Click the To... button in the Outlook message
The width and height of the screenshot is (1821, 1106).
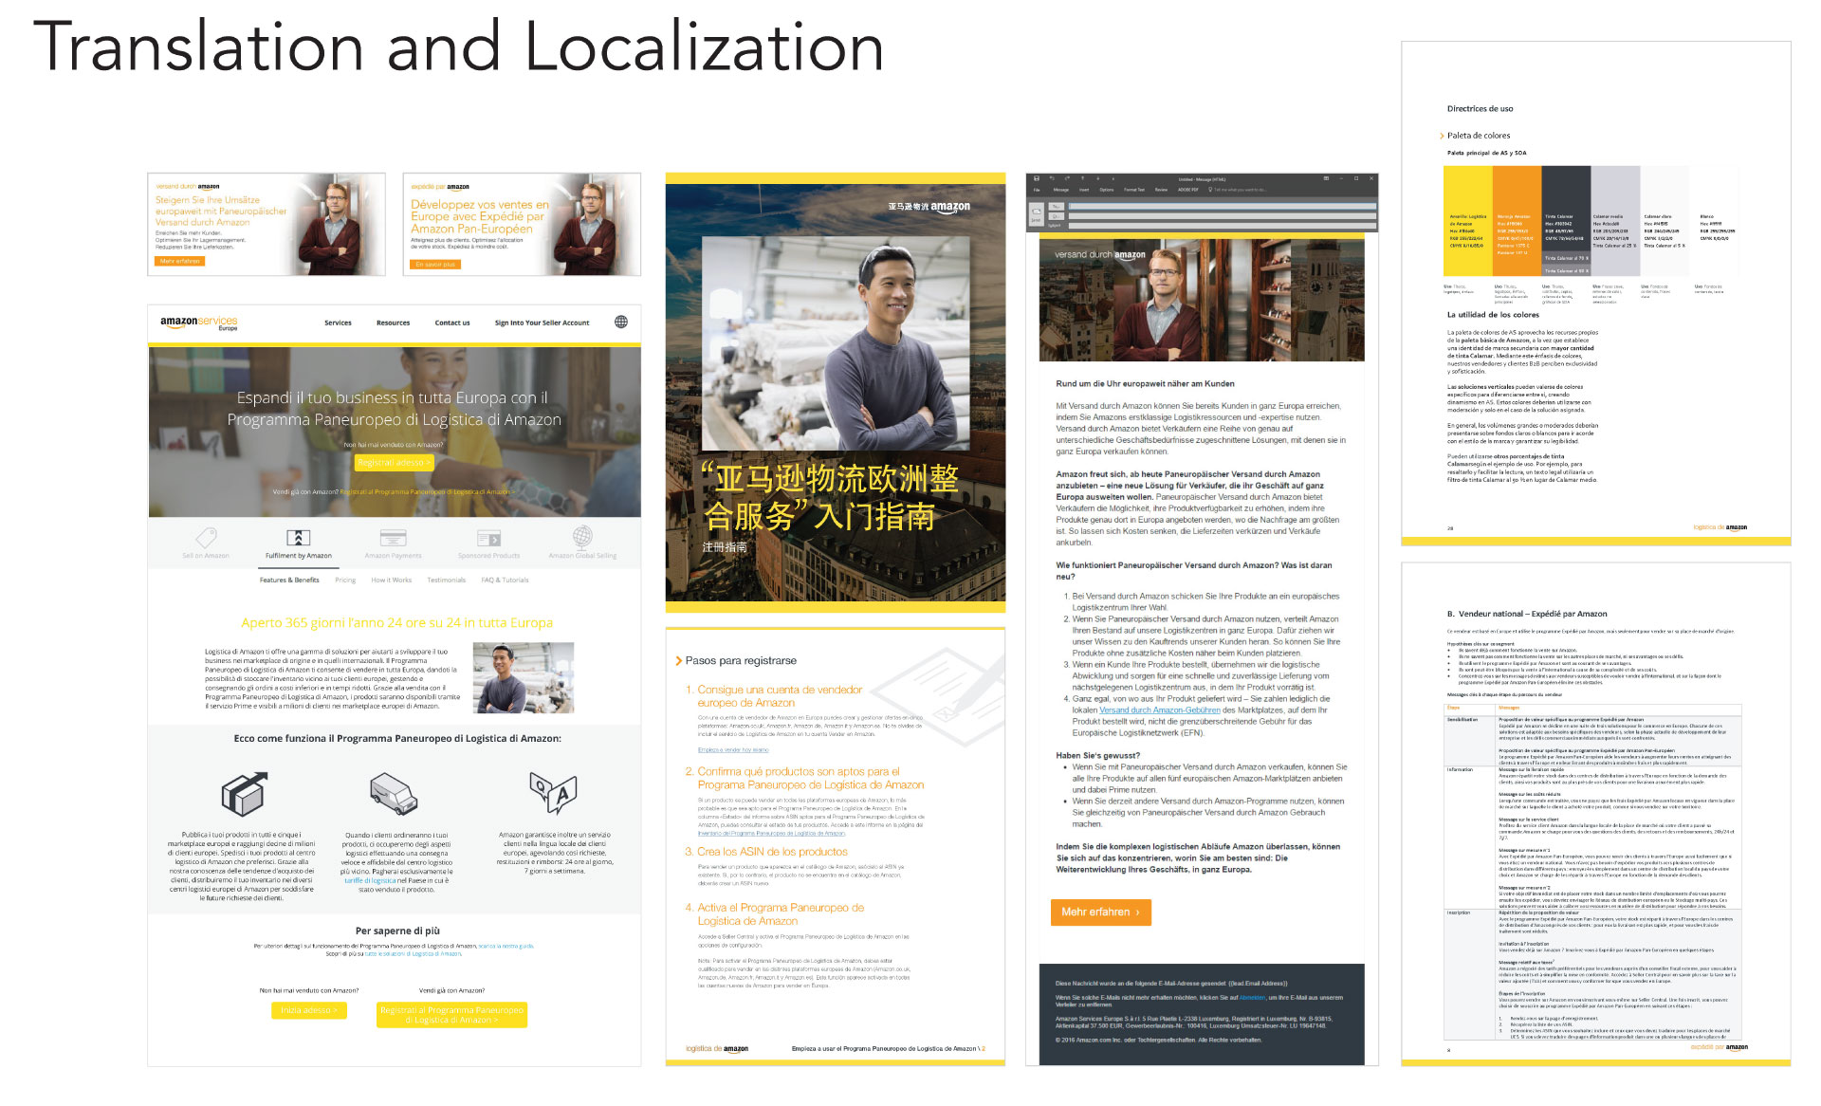1057,206
